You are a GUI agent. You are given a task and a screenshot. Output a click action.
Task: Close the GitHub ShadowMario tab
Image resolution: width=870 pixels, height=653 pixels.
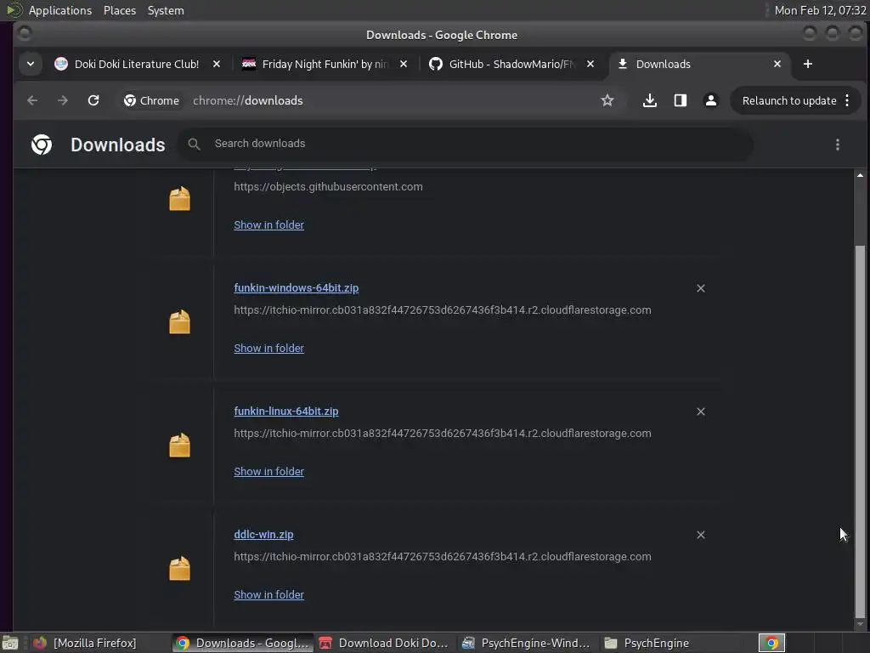pos(590,64)
